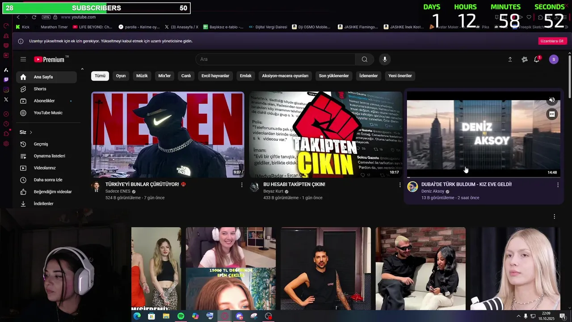Screen dimensions: 572x322
Task: Open Spotify from the taskbar
Action: point(181,316)
